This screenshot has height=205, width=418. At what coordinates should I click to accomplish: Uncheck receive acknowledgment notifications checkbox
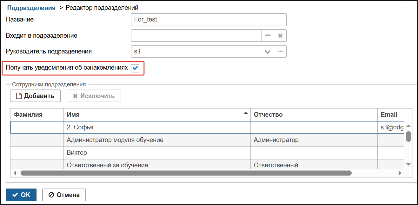[135, 68]
